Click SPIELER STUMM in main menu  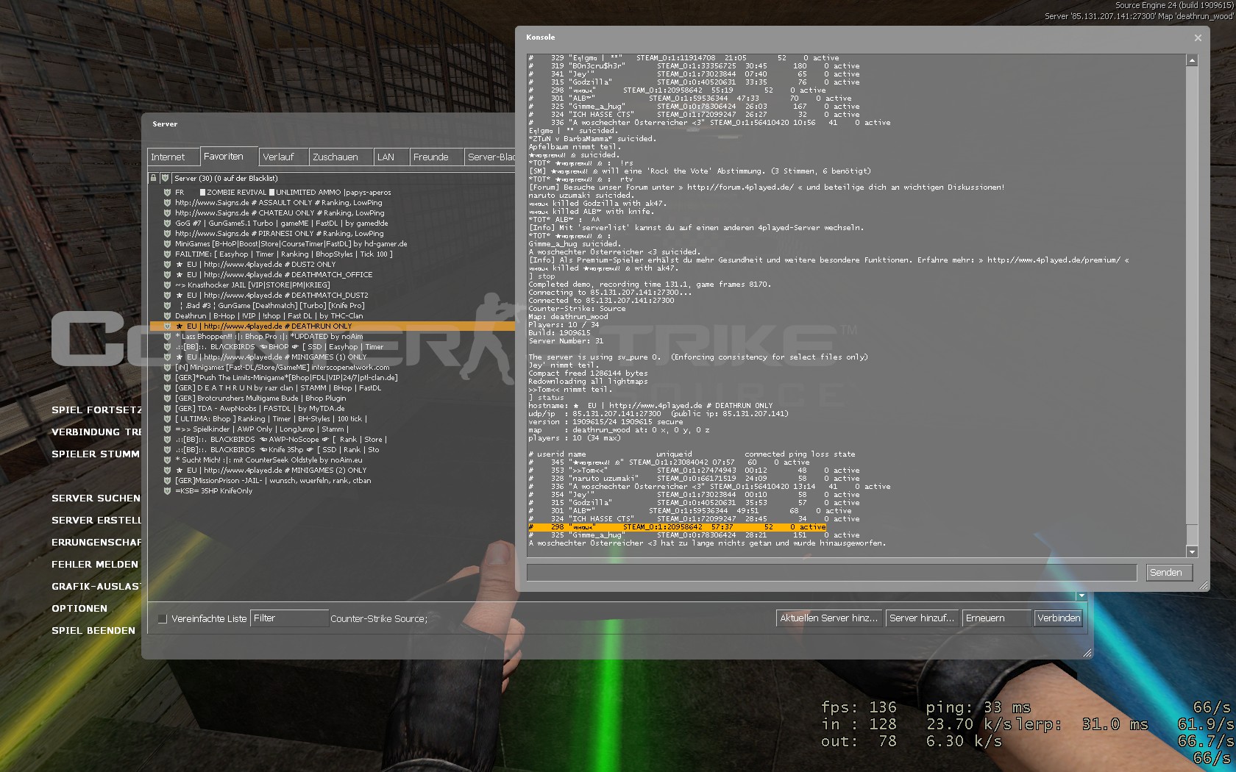(x=96, y=454)
